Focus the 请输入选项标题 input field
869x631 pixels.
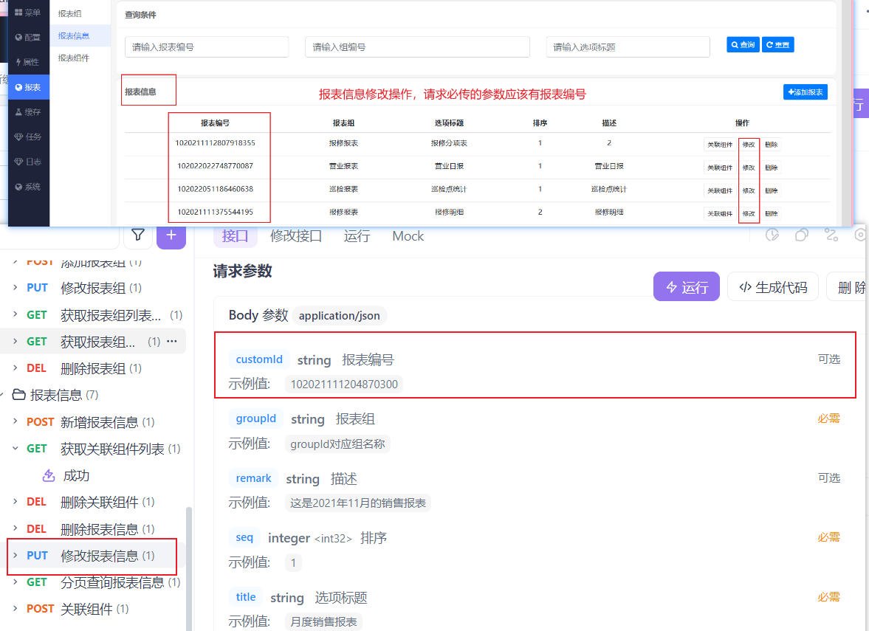click(628, 47)
